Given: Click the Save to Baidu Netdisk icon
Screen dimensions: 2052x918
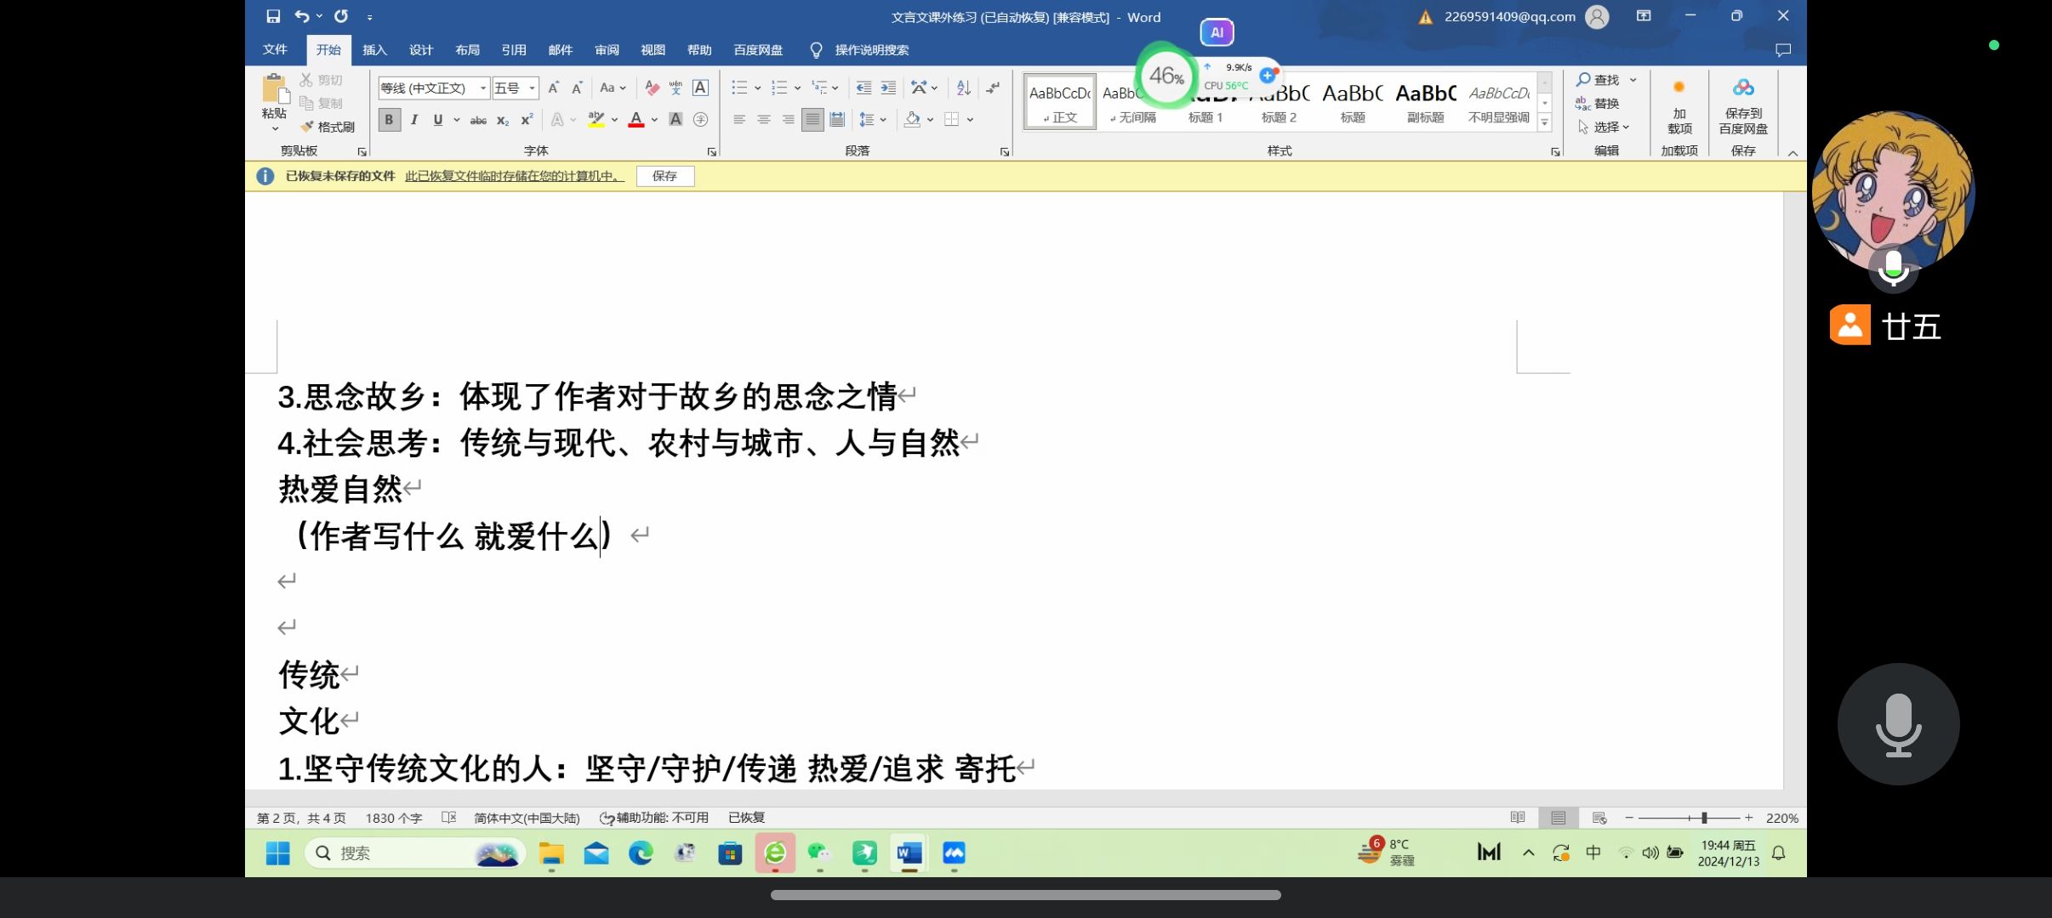Looking at the screenshot, I should pos(1742,88).
